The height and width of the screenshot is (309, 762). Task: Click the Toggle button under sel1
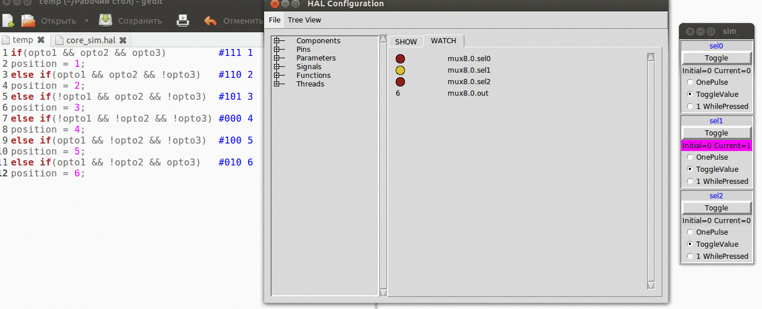(x=716, y=133)
